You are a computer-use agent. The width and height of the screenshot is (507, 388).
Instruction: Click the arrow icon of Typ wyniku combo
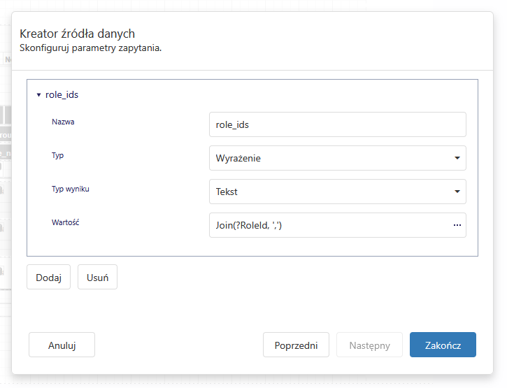click(x=457, y=192)
